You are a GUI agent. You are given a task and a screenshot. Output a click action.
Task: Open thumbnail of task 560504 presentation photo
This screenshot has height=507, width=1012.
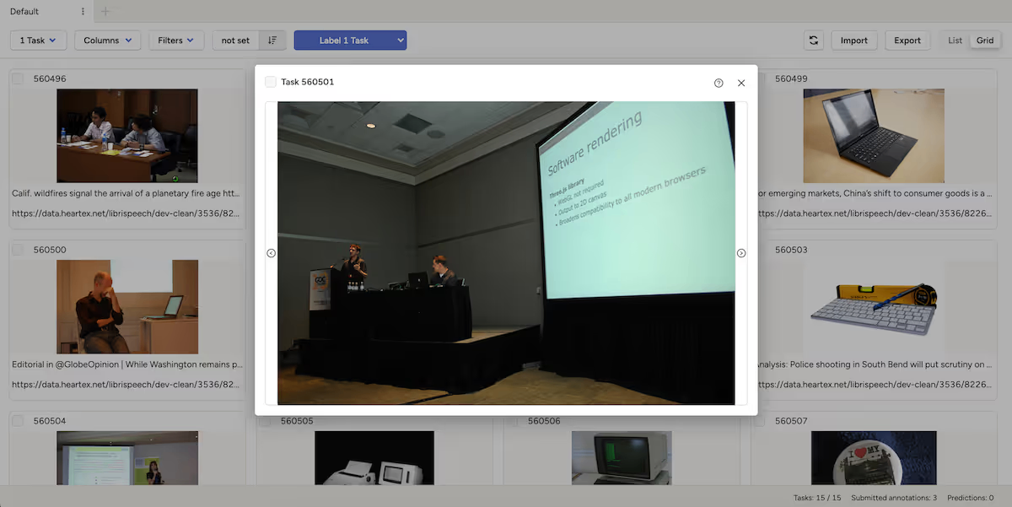pyautogui.click(x=127, y=458)
